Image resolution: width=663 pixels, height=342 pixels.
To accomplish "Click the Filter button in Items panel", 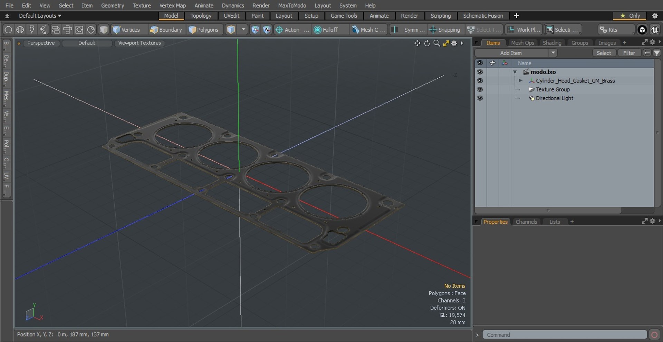I will 629,53.
